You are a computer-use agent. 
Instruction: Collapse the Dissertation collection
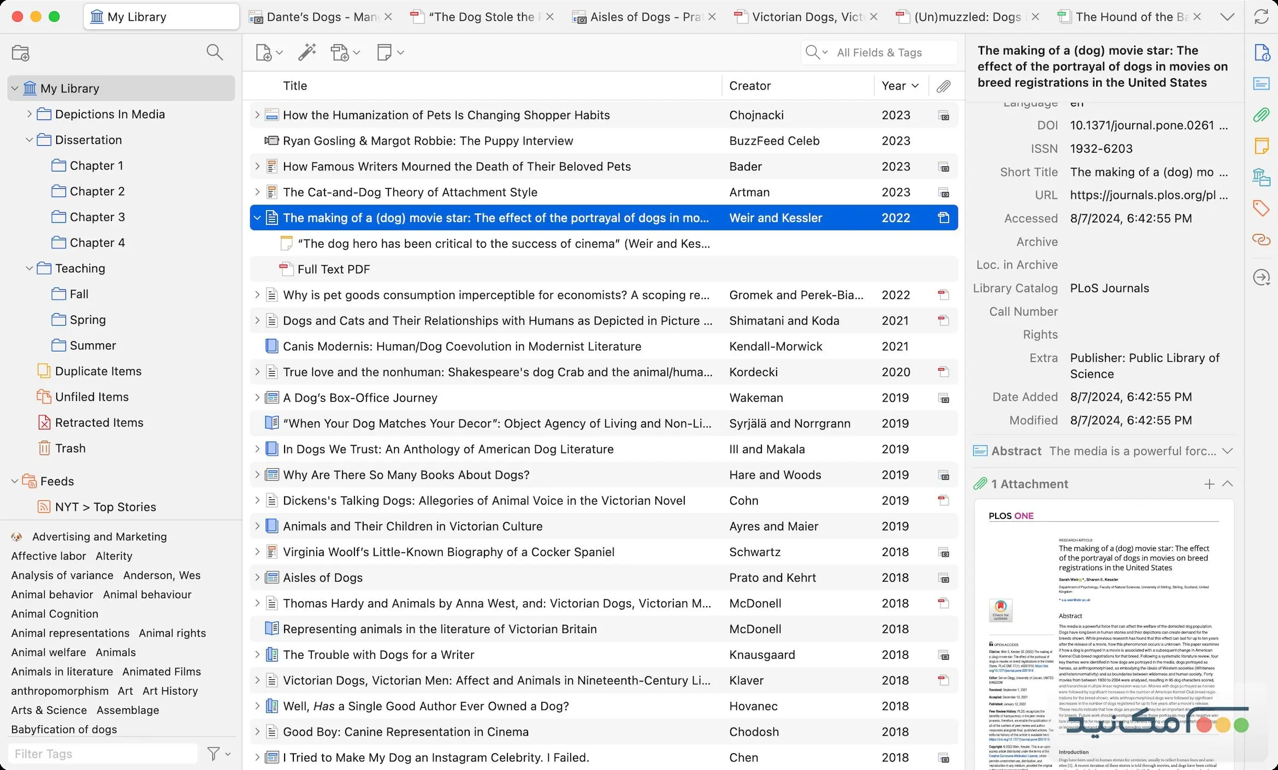[29, 140]
